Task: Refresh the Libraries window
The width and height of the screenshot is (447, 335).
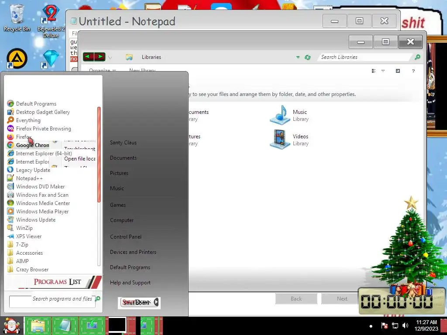Action: pos(307,57)
